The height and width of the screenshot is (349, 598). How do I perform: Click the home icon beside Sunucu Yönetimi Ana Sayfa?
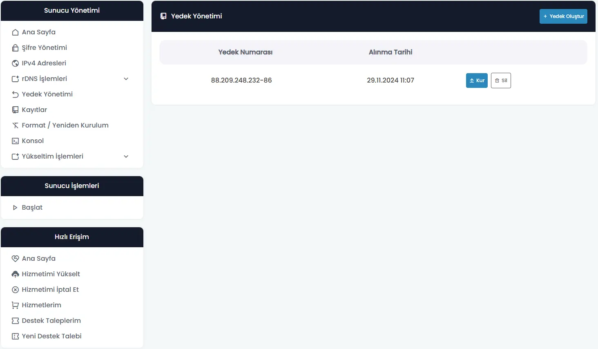(x=15, y=32)
